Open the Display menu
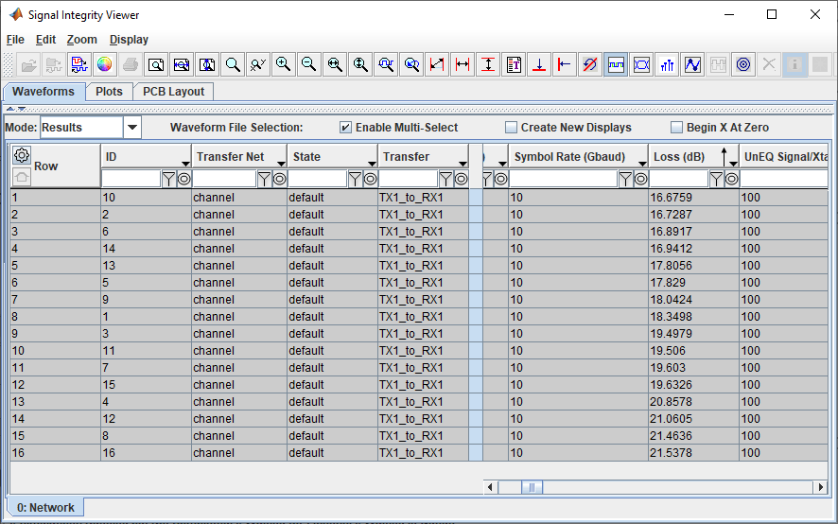The image size is (838, 524). 129,40
